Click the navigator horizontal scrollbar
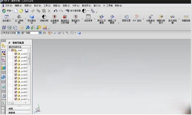 pos(17,103)
